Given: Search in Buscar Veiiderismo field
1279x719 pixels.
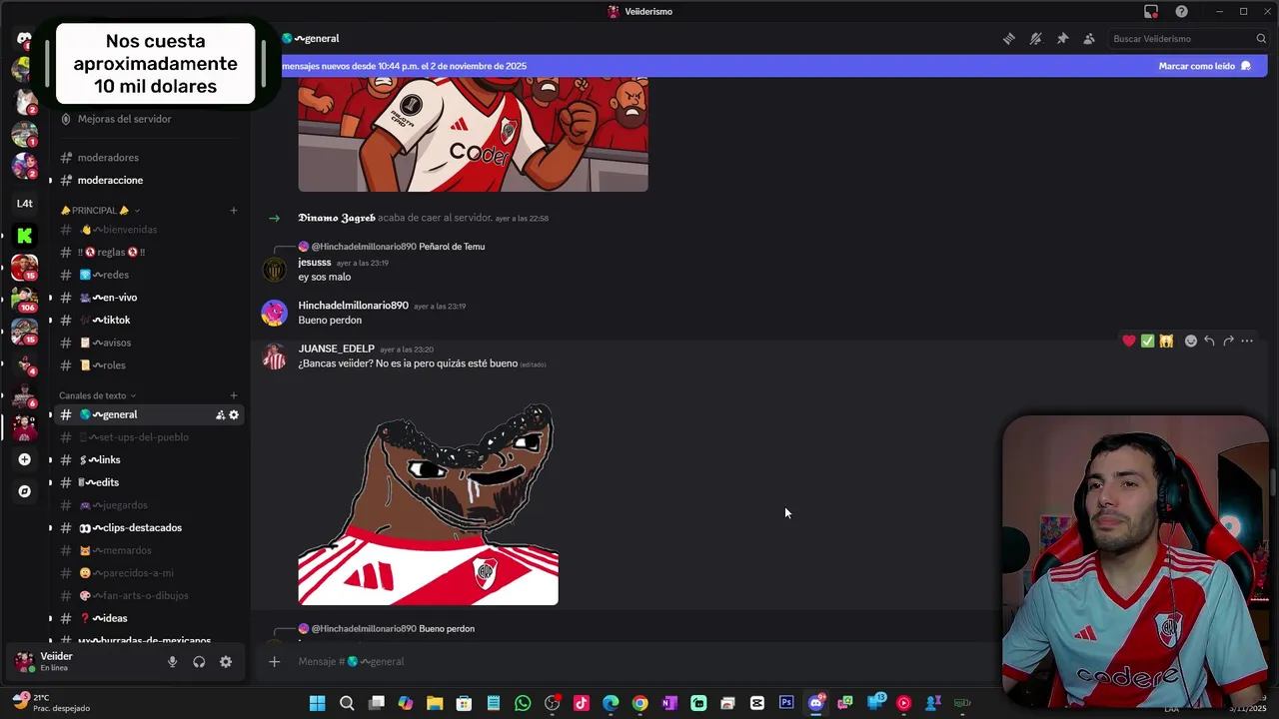Looking at the screenshot, I should (1189, 39).
